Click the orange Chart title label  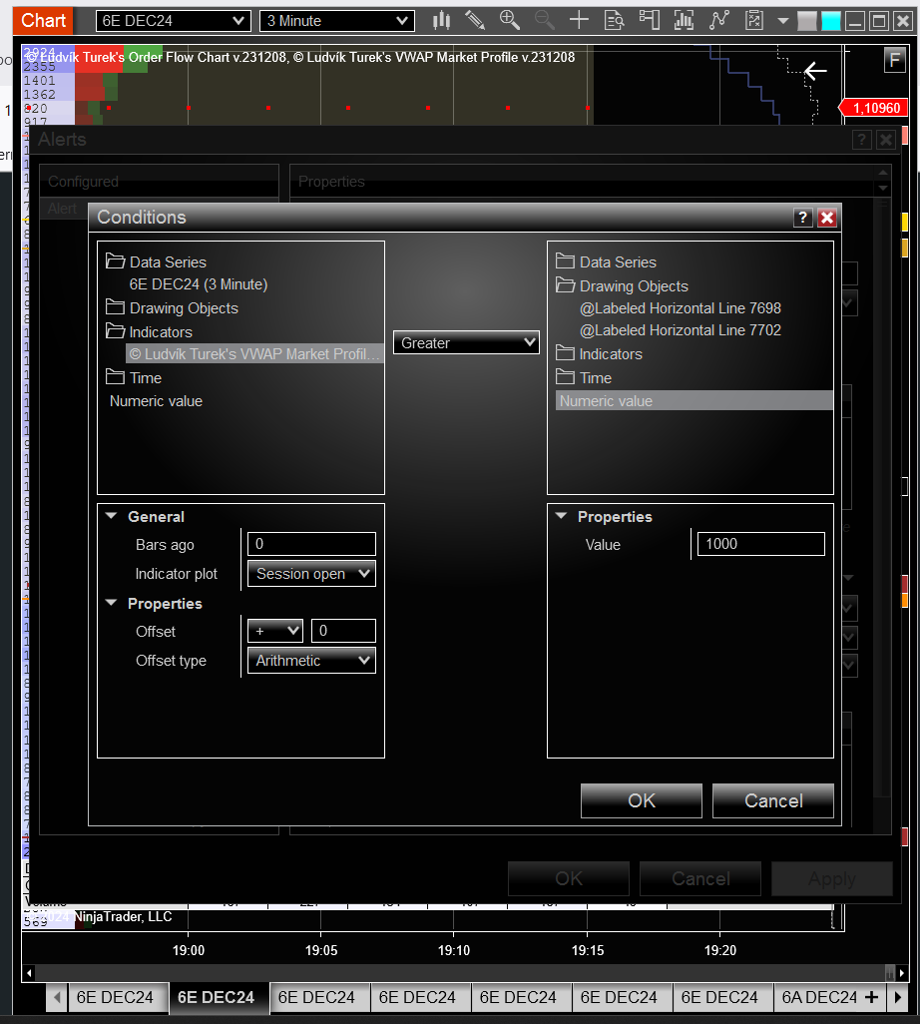[43, 21]
